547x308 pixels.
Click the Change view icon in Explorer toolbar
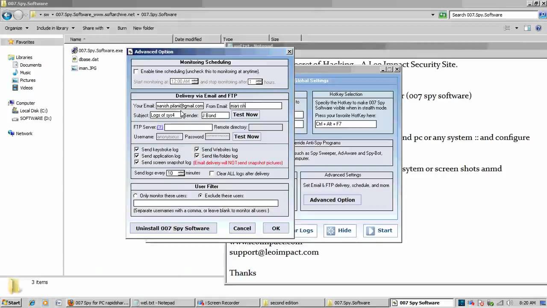(507, 28)
